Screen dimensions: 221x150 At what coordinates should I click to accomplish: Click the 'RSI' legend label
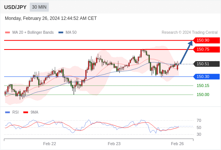[15, 112]
